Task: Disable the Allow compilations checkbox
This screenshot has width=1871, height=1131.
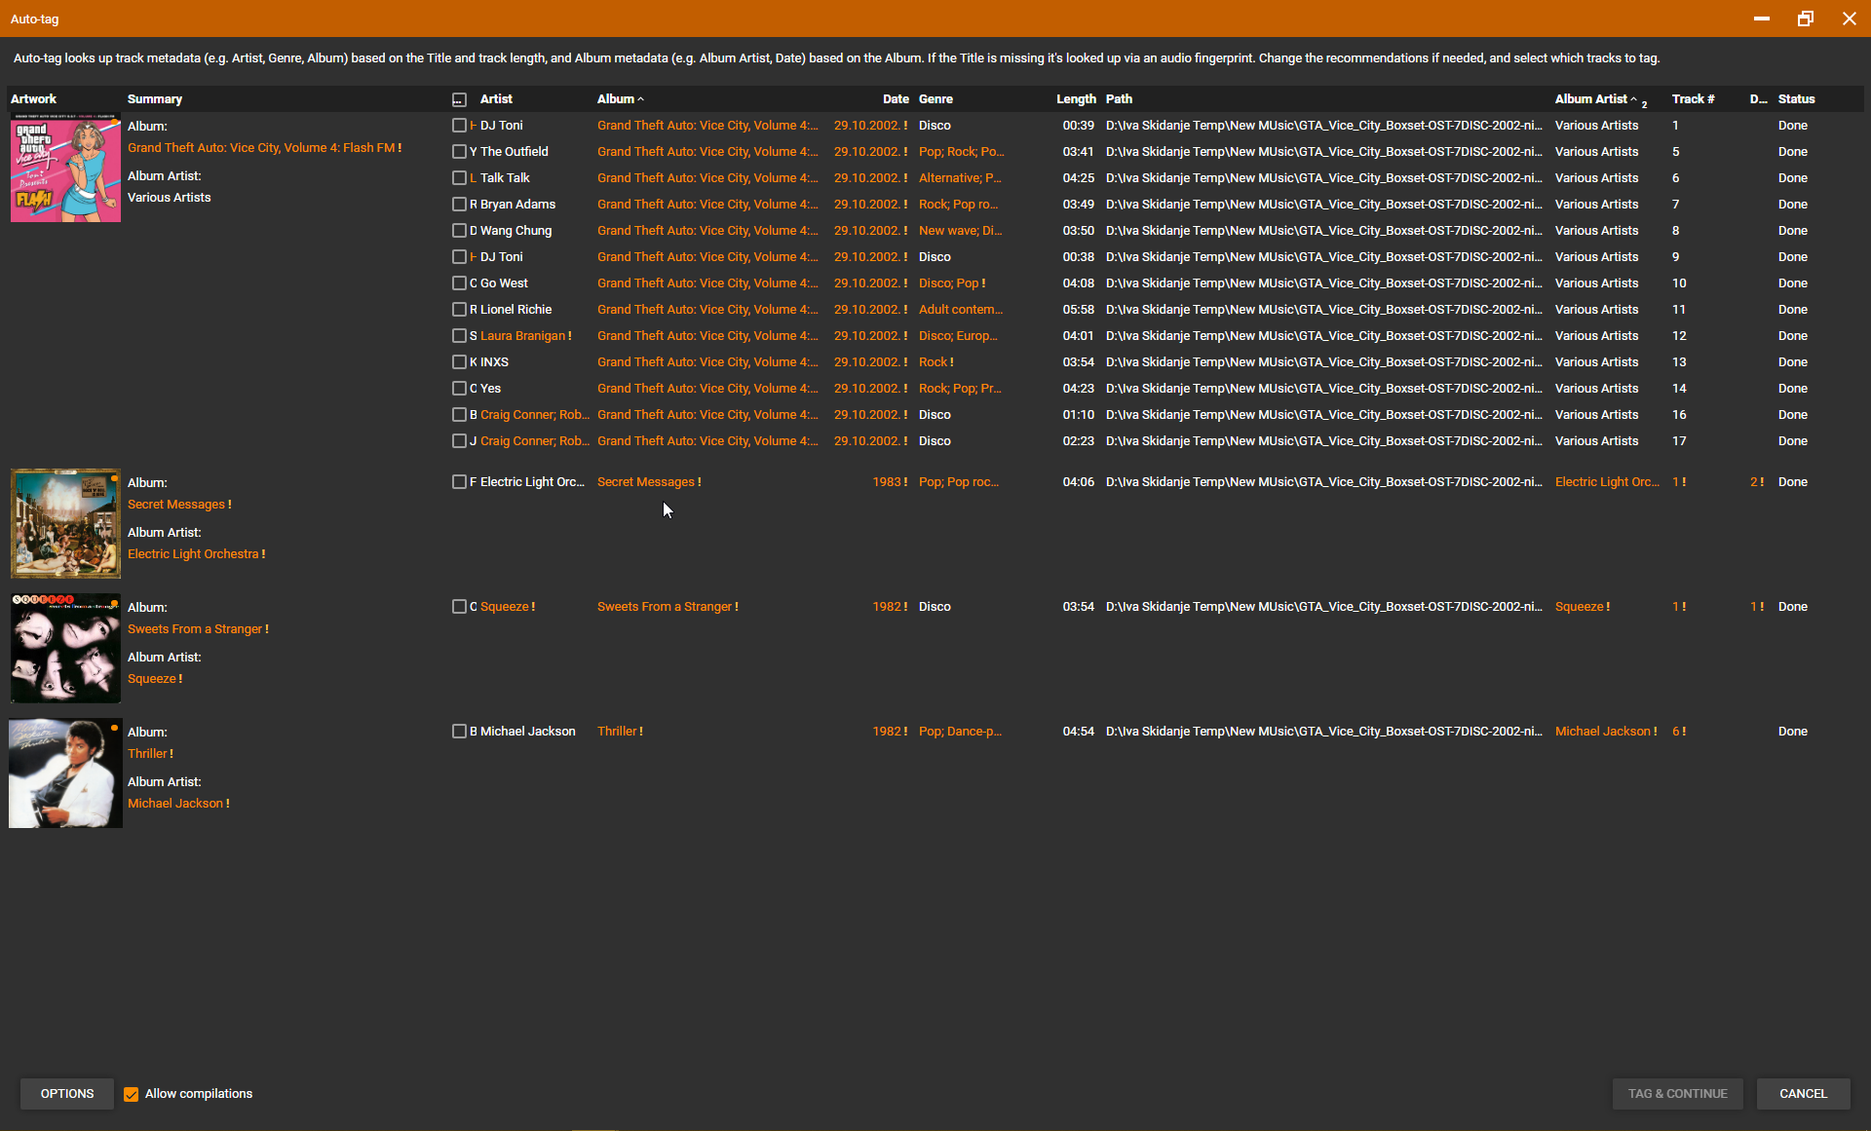Action: click(x=132, y=1094)
